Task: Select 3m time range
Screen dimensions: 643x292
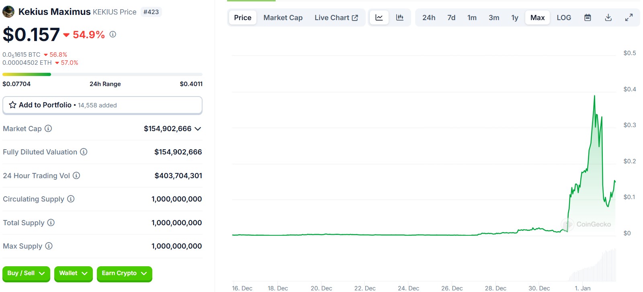Action: (494, 18)
